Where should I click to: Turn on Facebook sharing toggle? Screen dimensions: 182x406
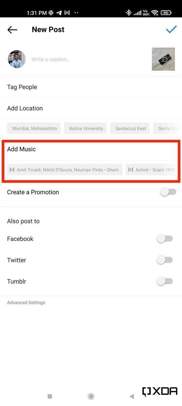[164, 239]
